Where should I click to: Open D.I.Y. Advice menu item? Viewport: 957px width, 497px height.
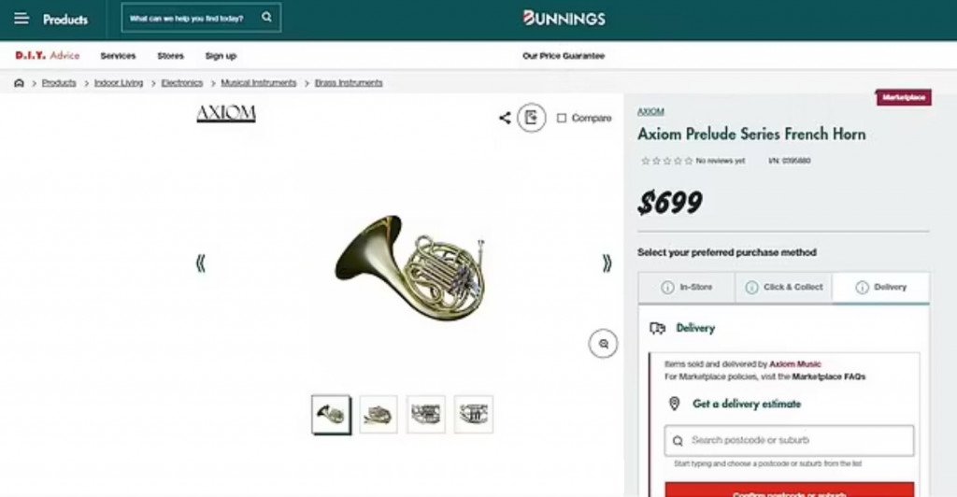[48, 55]
